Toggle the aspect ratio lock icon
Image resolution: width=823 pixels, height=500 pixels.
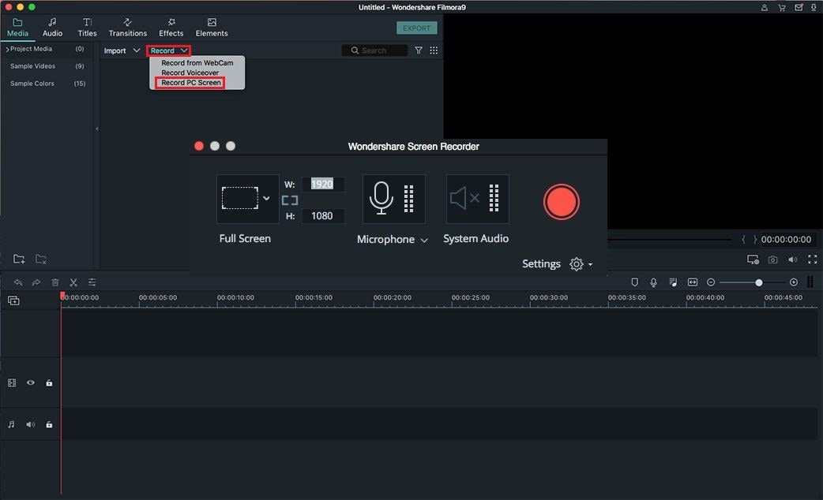point(290,200)
